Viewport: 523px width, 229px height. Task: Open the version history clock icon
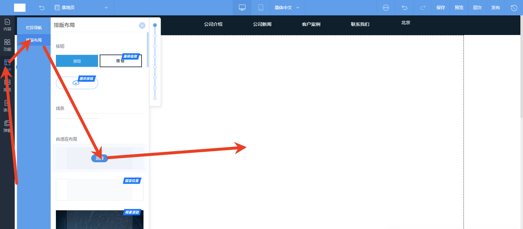514,8
